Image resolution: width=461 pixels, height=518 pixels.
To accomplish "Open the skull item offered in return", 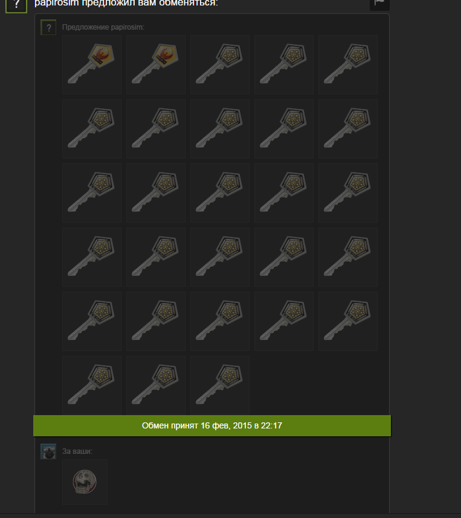I will click(85, 482).
